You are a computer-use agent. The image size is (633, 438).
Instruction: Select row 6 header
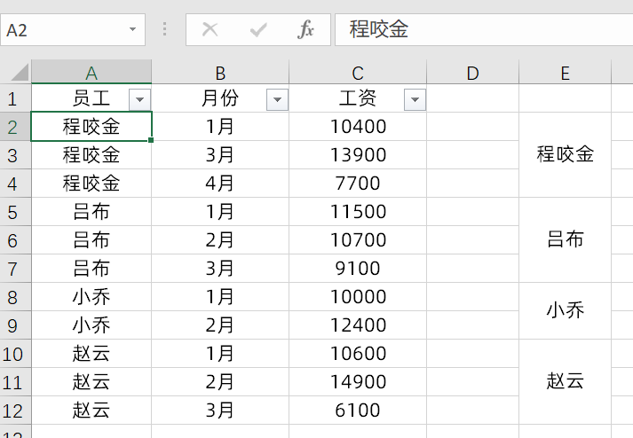(x=15, y=240)
